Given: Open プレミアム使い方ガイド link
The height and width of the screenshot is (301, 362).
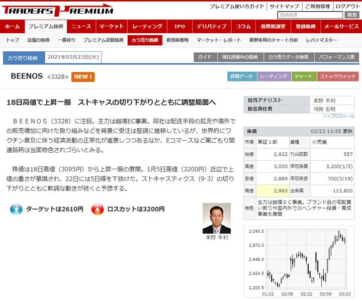Looking at the screenshot, I should click(x=237, y=7).
